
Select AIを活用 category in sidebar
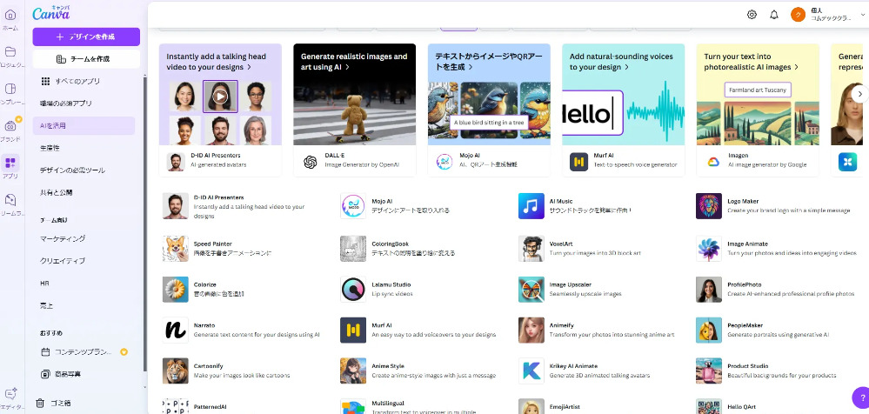(x=84, y=126)
